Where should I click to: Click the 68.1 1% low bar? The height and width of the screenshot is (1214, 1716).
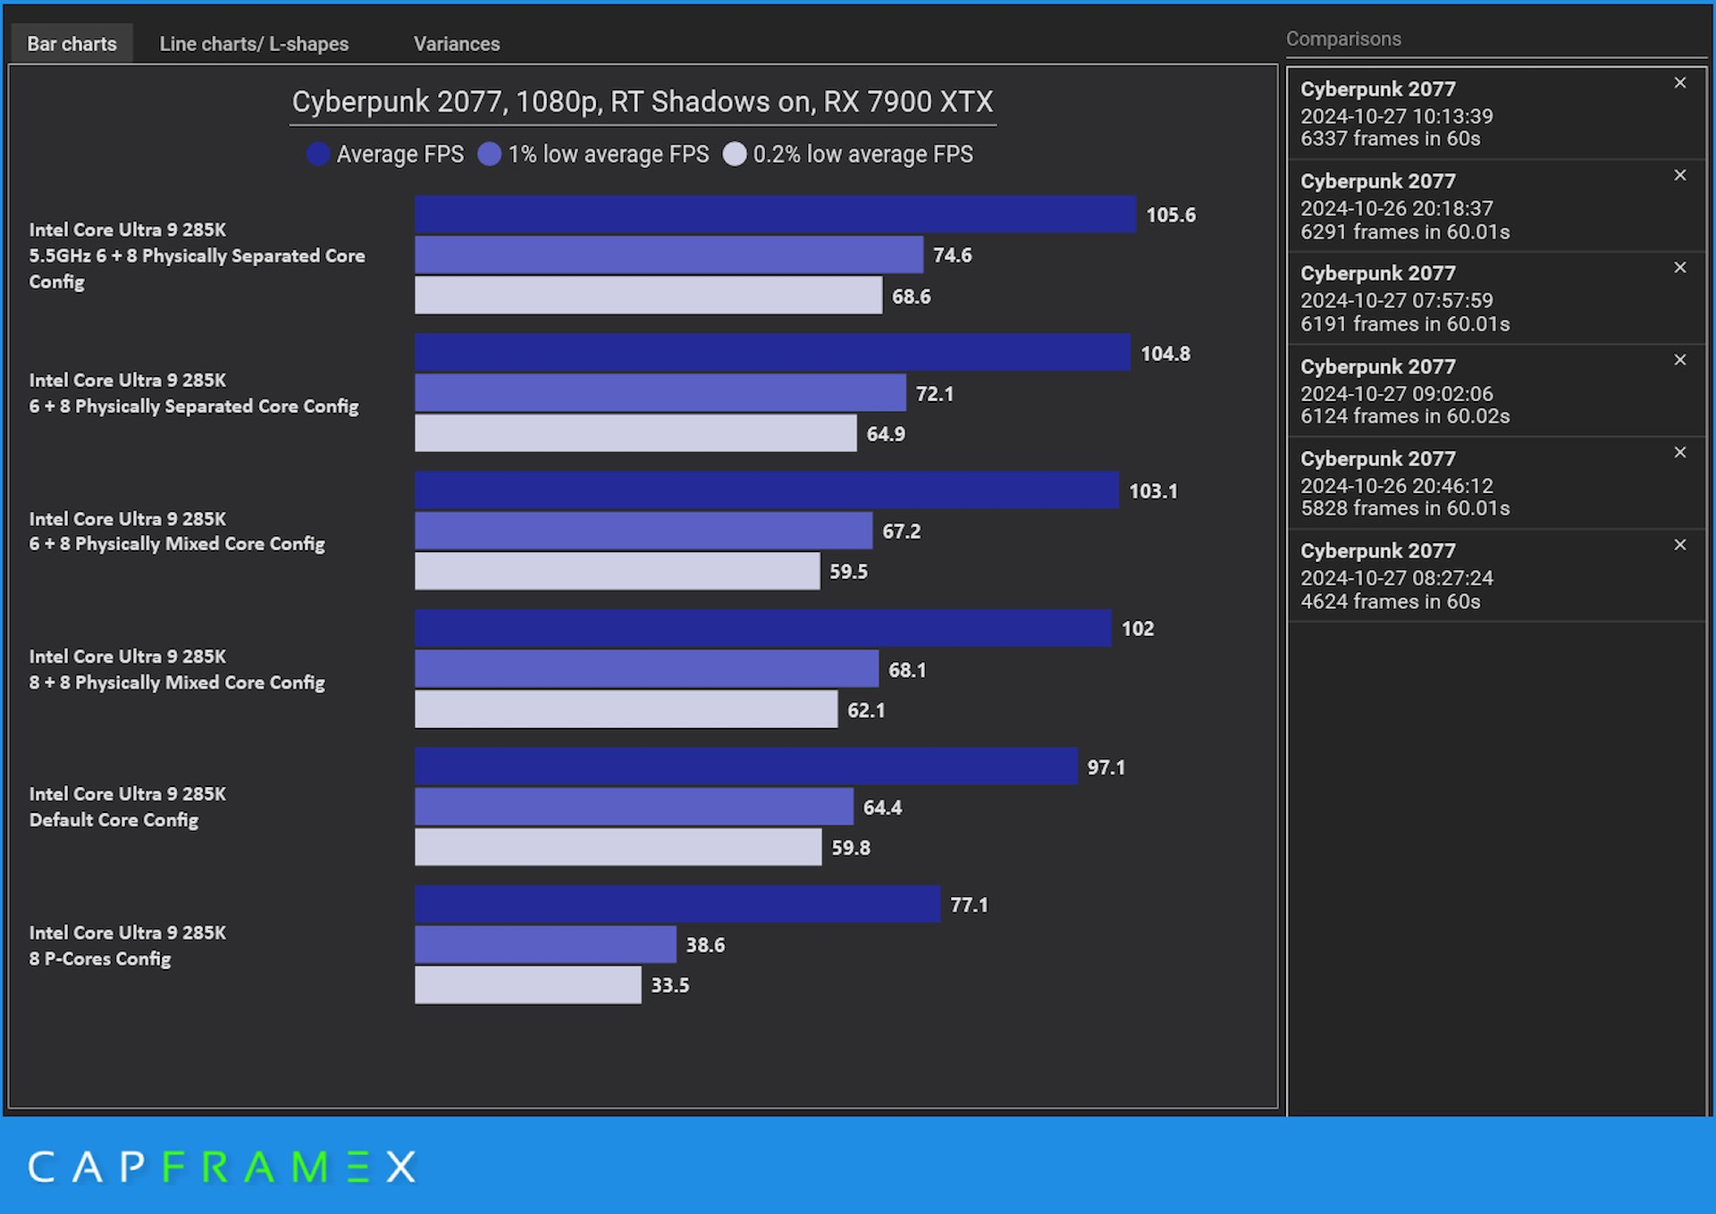coord(646,668)
